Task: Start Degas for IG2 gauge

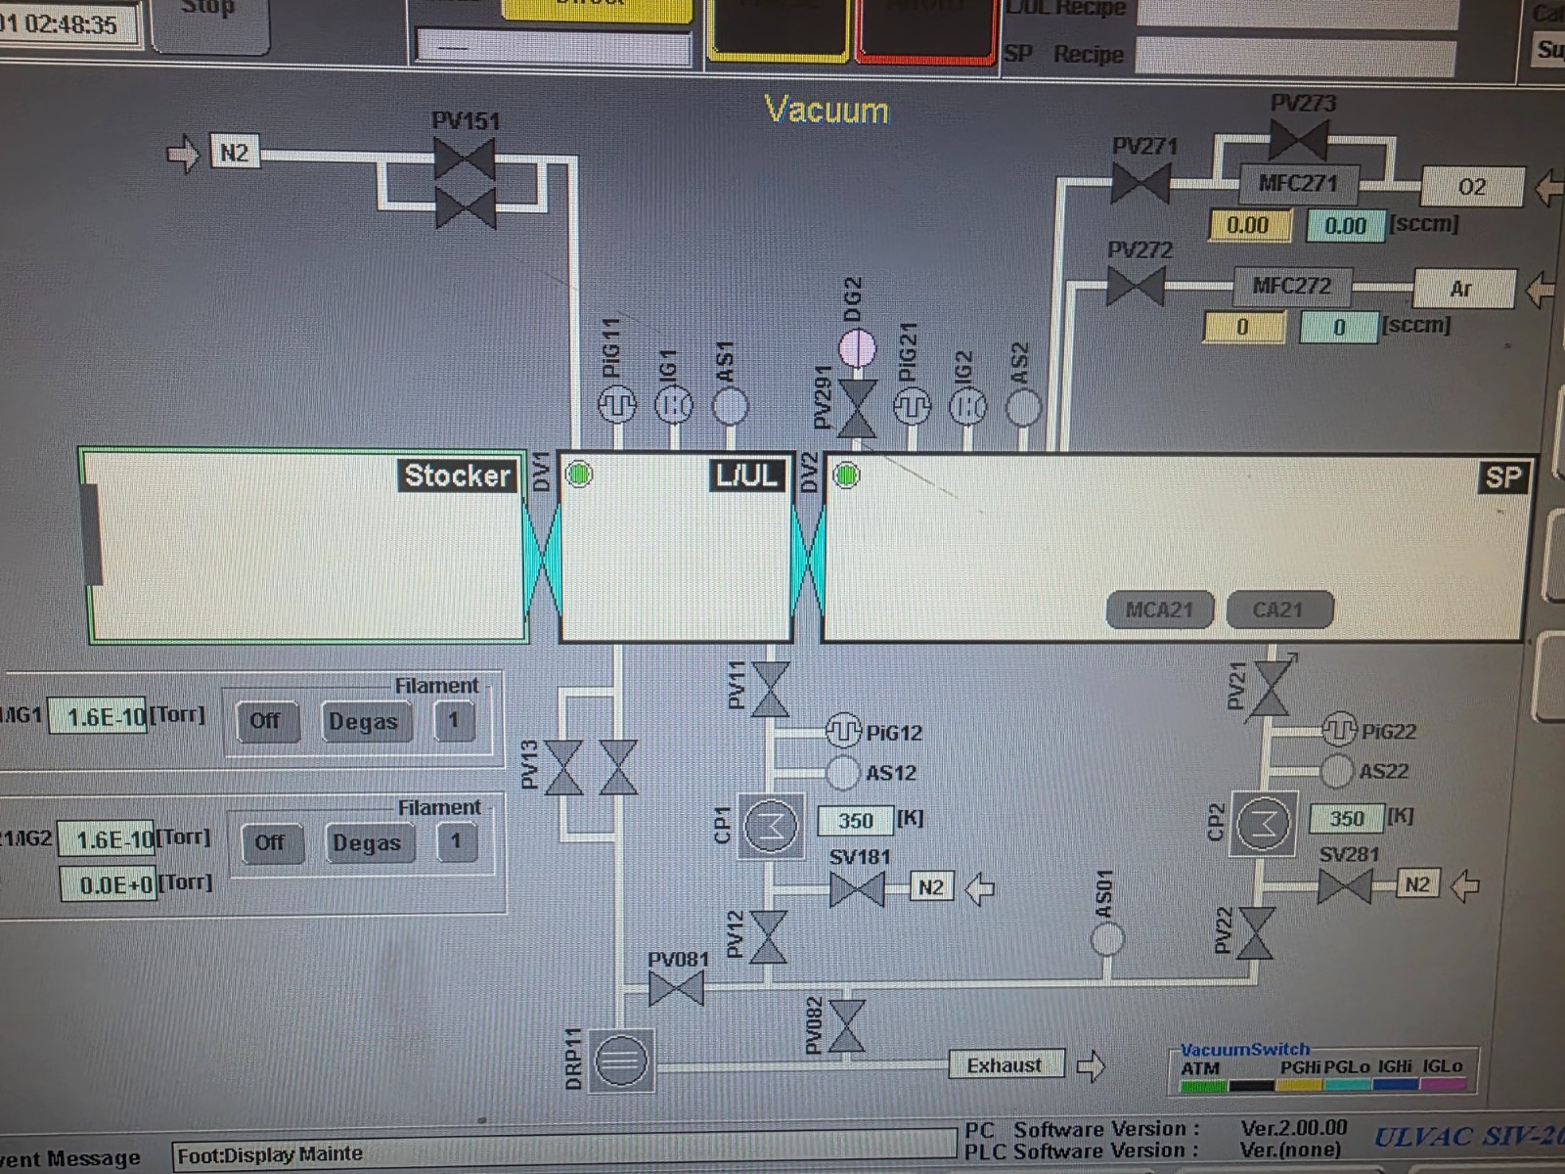Action: [368, 842]
